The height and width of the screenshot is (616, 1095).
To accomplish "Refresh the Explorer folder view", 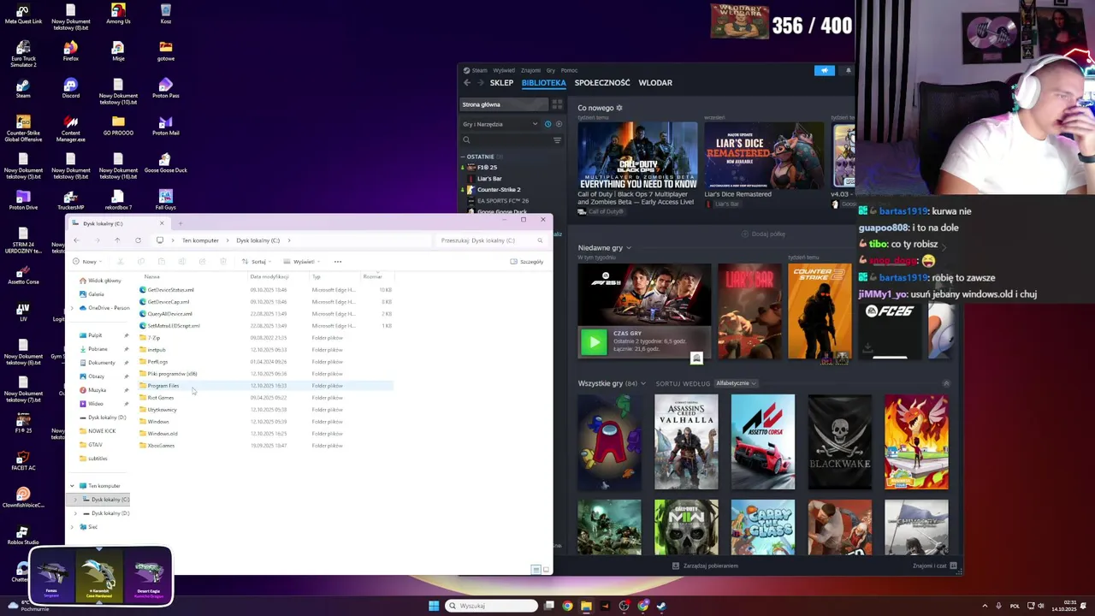I will pos(138,240).
